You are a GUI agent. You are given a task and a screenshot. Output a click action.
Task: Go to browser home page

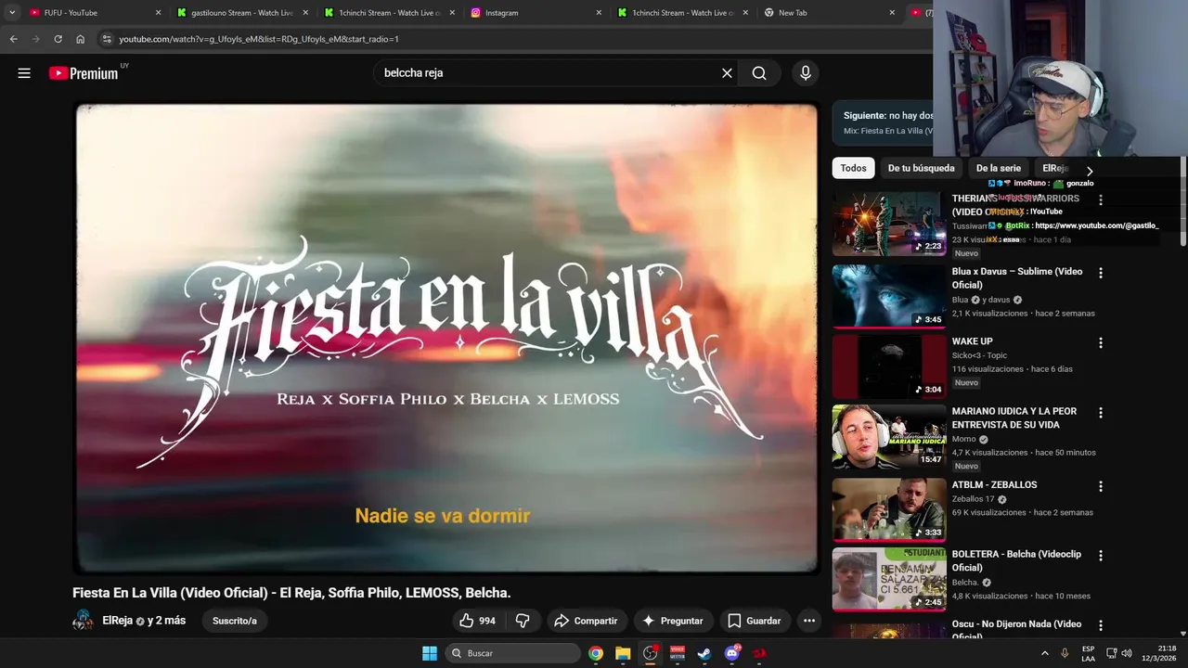[x=80, y=39]
